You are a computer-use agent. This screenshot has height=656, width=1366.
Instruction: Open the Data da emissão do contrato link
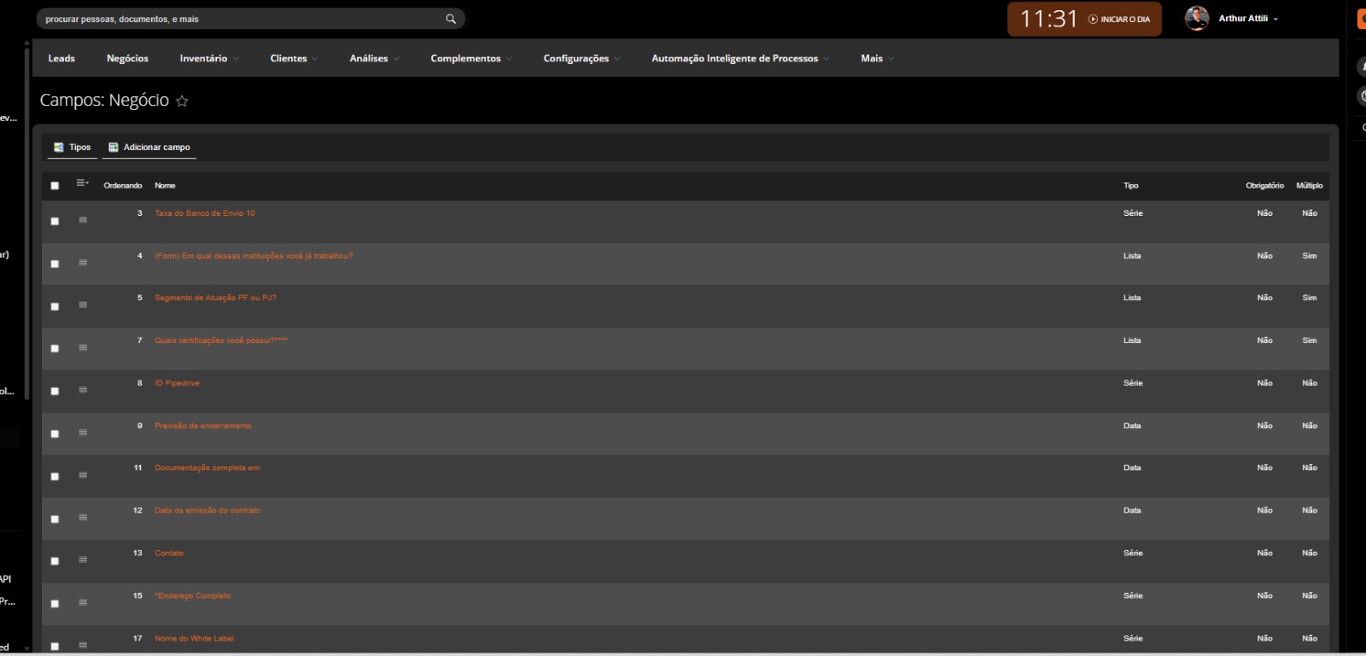click(207, 510)
